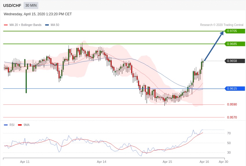This screenshot has height=166, width=246.
Task: Click the MA 20 + Bollinger Bands legend label
Action: pyautogui.click(x=25, y=25)
